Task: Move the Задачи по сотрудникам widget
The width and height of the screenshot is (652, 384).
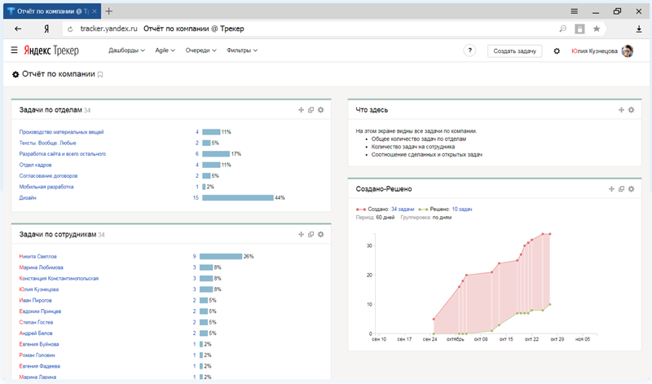Action: tap(301, 234)
